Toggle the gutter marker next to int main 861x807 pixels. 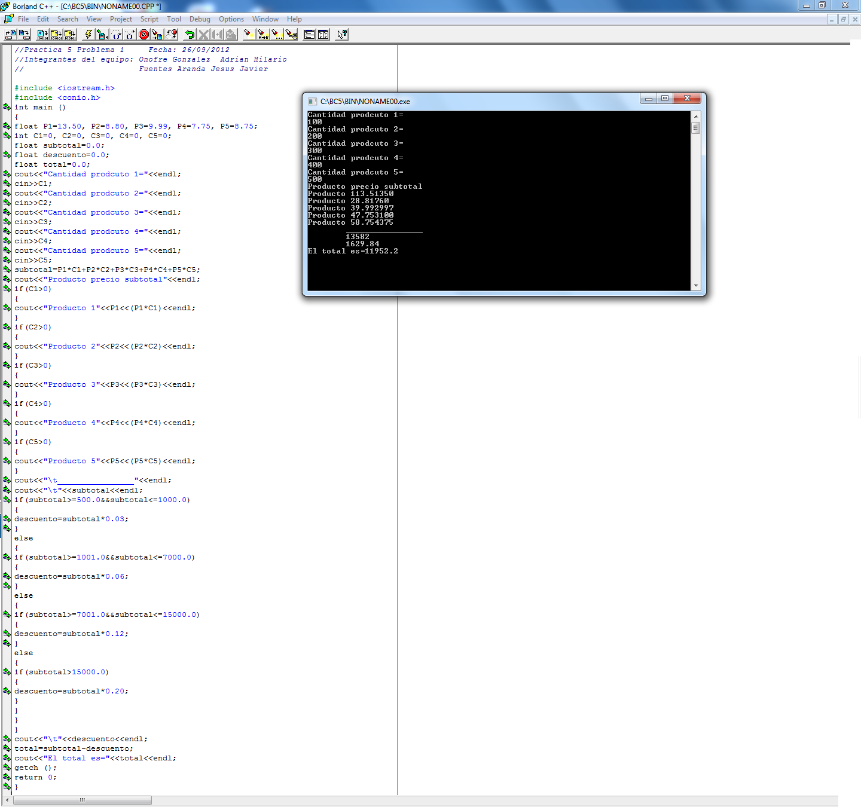[x=7, y=107]
